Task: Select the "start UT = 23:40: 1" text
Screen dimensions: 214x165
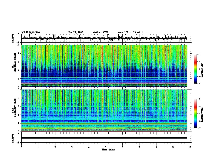Action: [131, 32]
